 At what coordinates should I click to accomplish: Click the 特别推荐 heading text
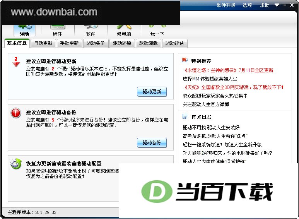pos(201,61)
